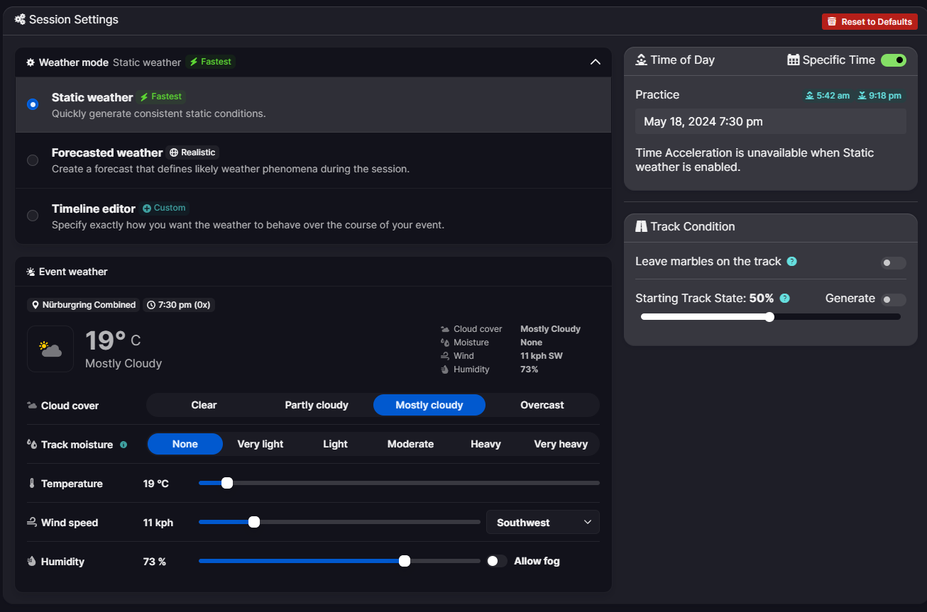
Task: Click the Weather mode gear icon
Action: [31, 62]
